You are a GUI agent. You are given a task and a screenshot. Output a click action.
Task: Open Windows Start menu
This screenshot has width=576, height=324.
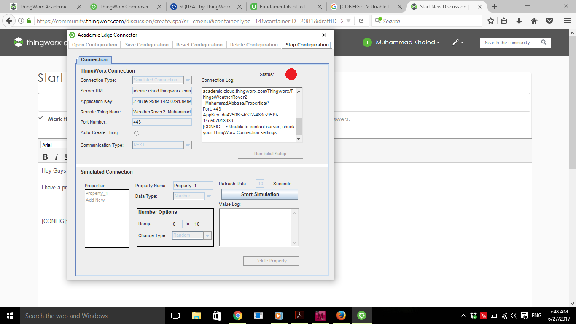(9, 316)
